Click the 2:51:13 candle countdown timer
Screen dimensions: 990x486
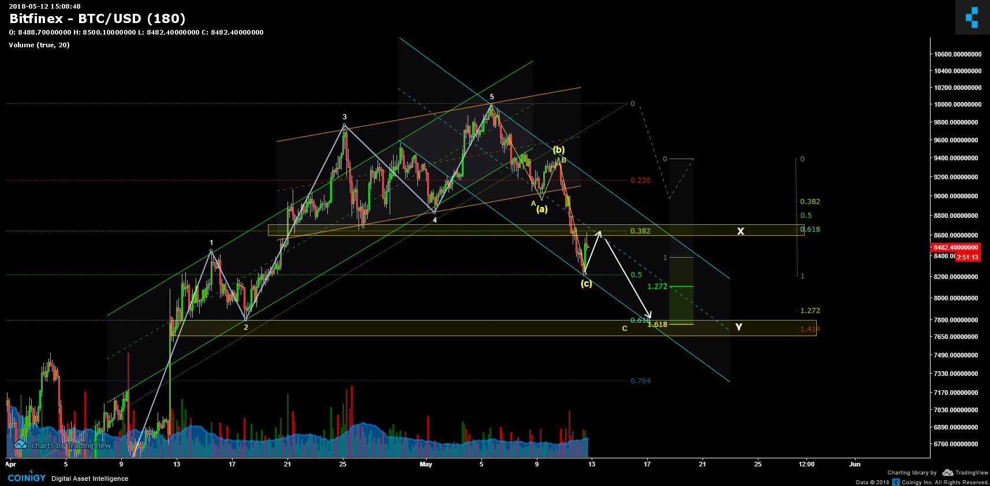pos(967,257)
